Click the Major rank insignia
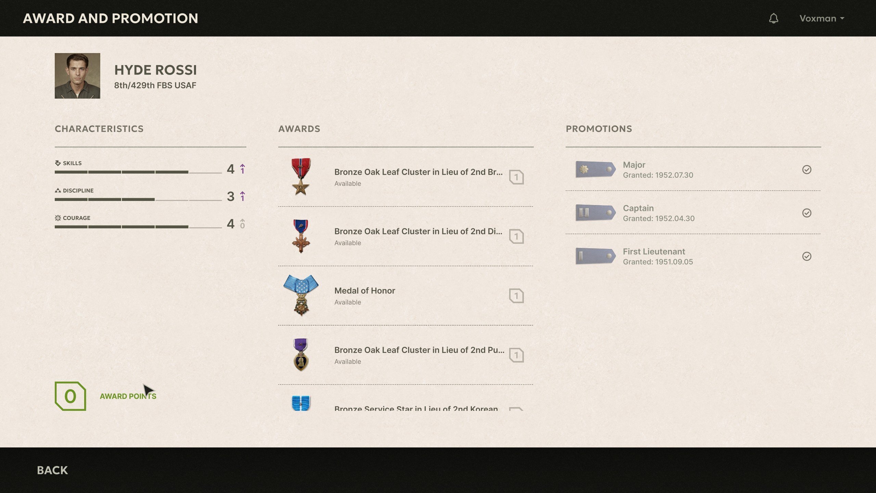Image resolution: width=876 pixels, height=493 pixels. [595, 169]
